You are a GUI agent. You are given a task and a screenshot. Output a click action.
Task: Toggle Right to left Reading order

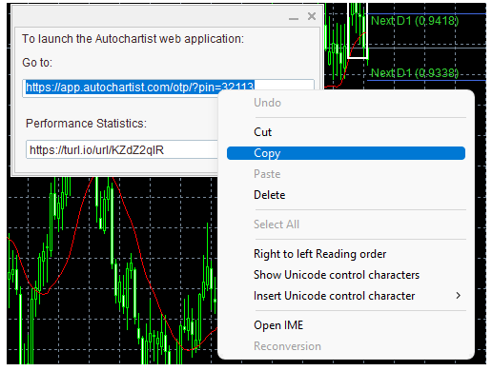pyautogui.click(x=346, y=254)
